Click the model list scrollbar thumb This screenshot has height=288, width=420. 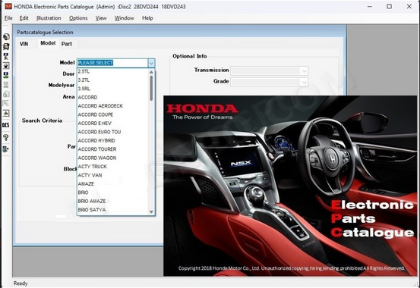(151, 88)
